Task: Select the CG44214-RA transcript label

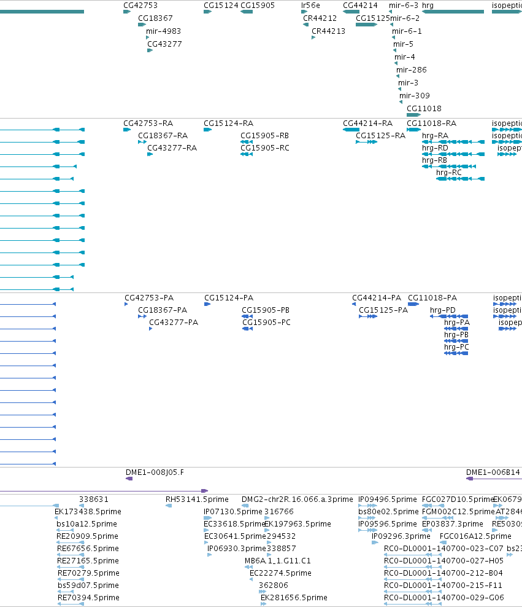Action: (x=368, y=123)
